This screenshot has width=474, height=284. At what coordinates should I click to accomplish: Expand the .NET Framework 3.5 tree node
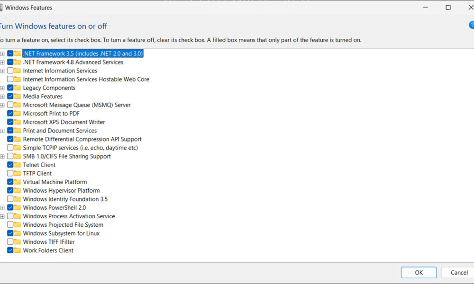2,53
